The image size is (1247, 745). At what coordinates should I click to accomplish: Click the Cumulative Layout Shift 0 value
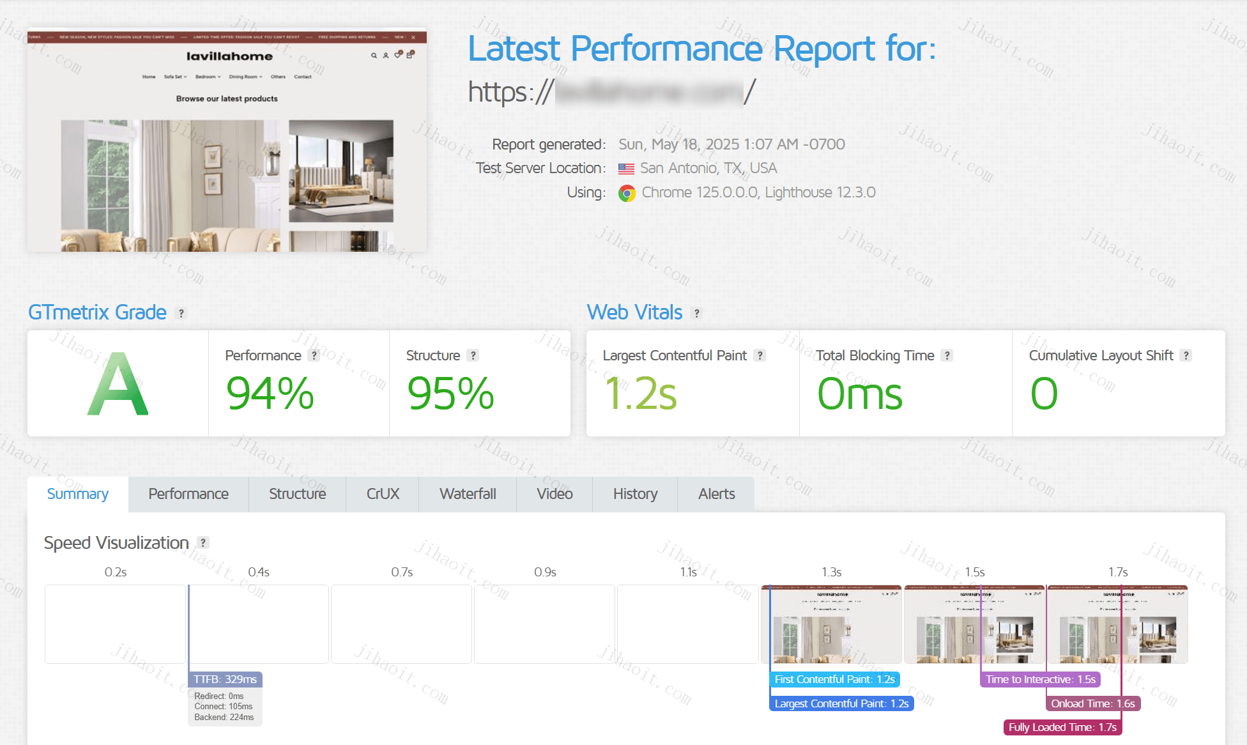[x=1044, y=393]
